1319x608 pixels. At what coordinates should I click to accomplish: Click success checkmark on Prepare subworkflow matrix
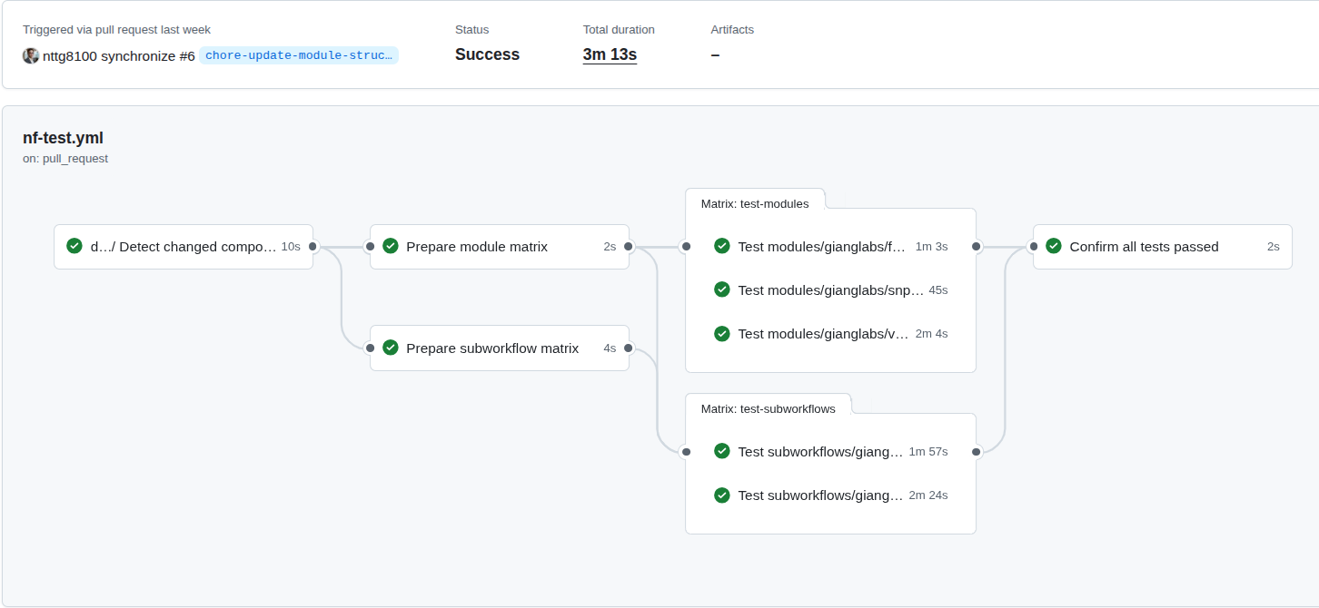coord(391,348)
